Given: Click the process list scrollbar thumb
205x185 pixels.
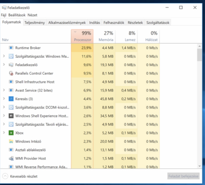Looking at the screenshot, I should 199,55.
